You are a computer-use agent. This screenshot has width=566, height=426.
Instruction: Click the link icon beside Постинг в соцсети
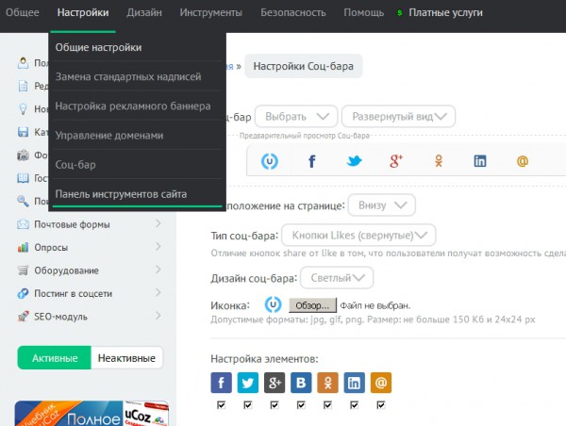pyautogui.click(x=23, y=293)
